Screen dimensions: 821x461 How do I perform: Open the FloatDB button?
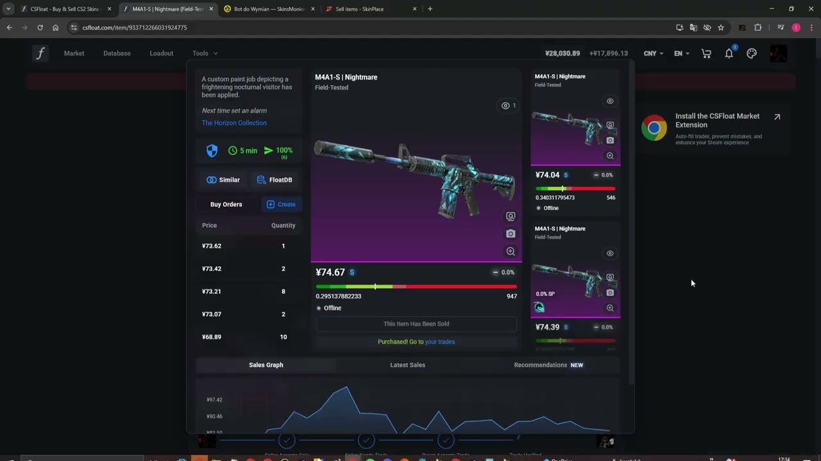point(274,180)
